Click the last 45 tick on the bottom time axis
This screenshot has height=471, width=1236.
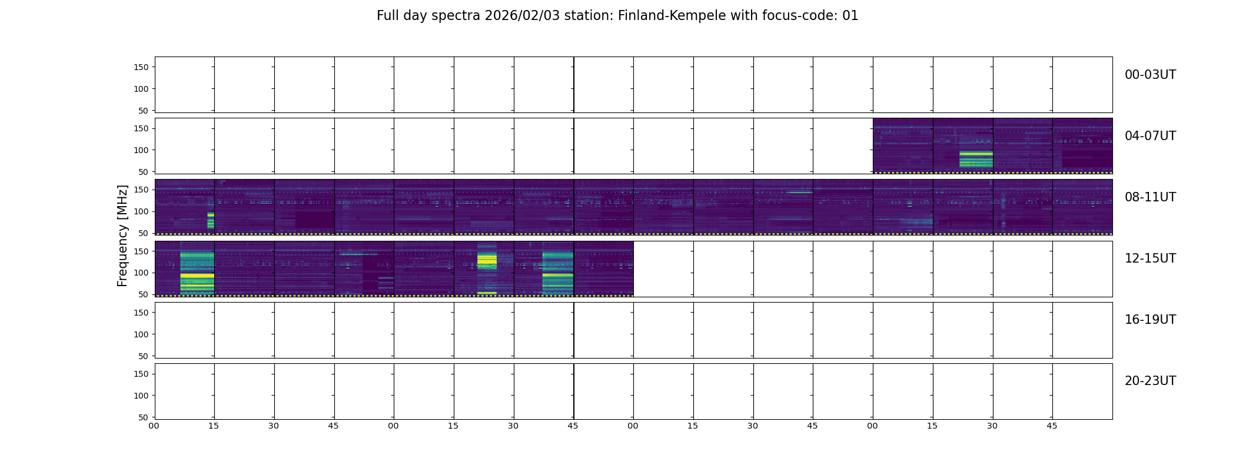(x=1052, y=426)
